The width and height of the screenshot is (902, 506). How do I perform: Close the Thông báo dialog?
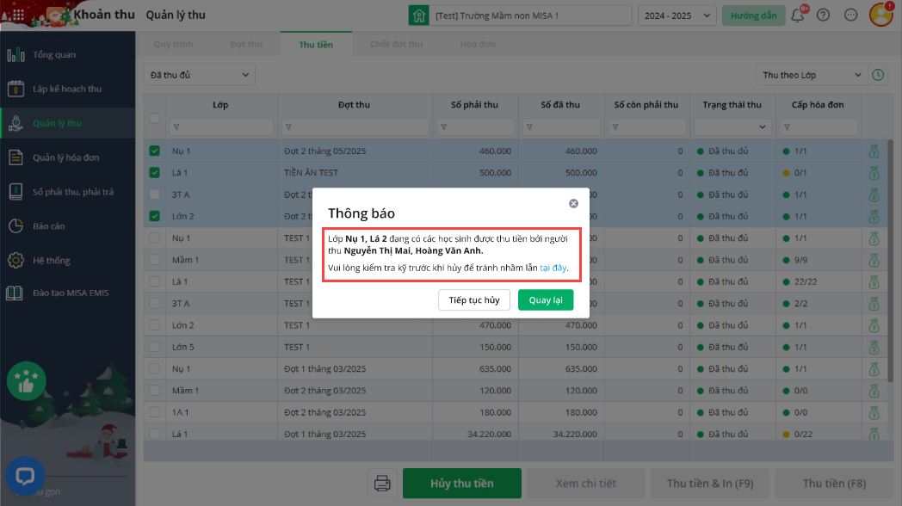pyautogui.click(x=573, y=204)
